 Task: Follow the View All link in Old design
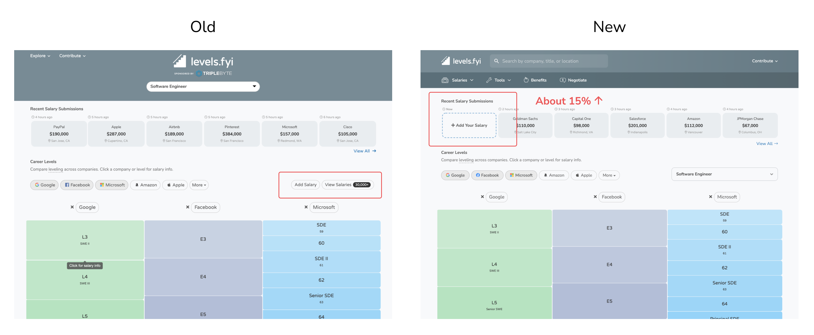pyautogui.click(x=365, y=151)
